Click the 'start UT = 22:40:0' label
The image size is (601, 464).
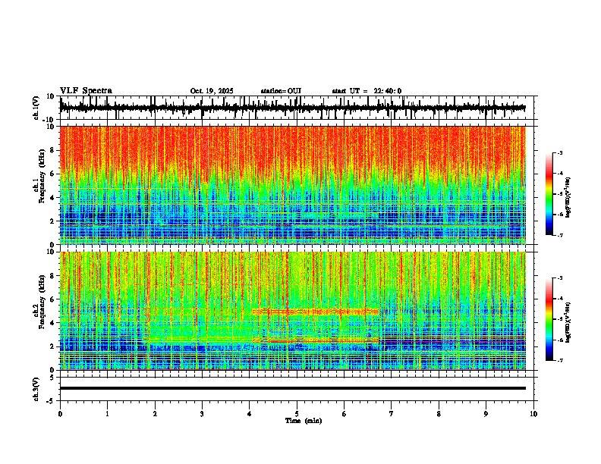pos(367,91)
